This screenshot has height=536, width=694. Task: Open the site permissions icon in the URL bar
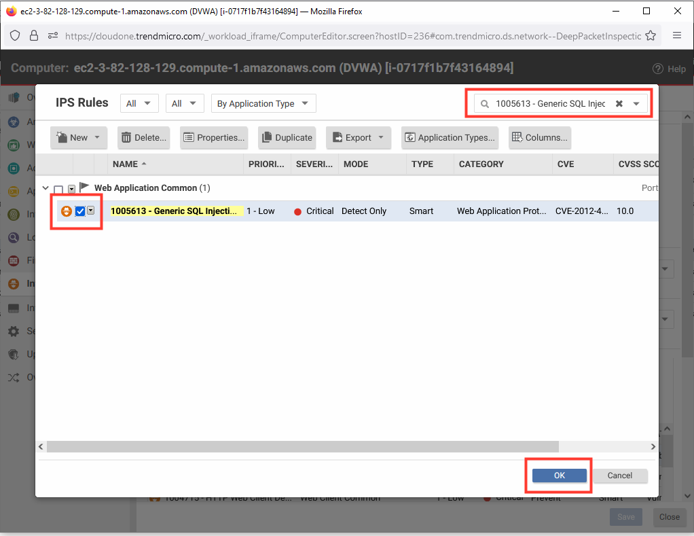[x=53, y=35]
